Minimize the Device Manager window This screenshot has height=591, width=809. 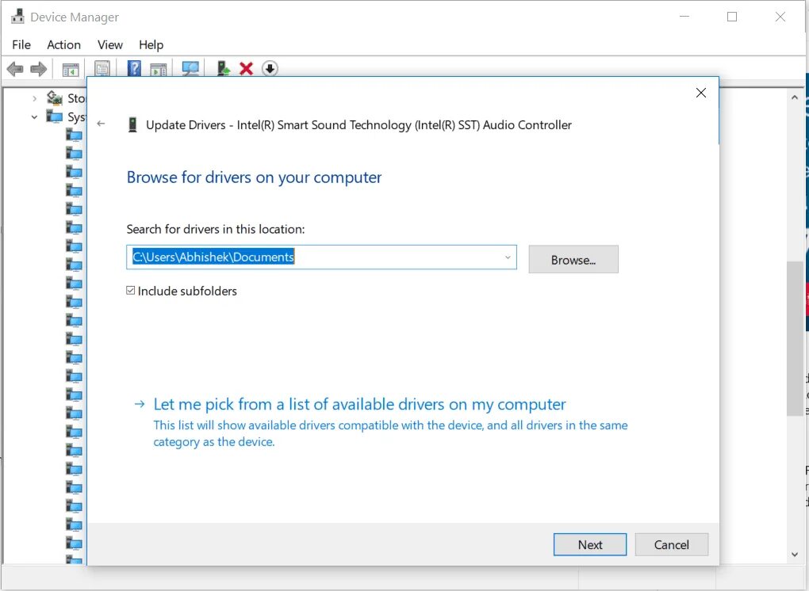pyautogui.click(x=684, y=17)
